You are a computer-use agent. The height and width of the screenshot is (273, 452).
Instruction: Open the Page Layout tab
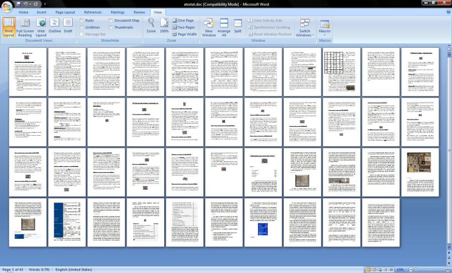tap(65, 12)
